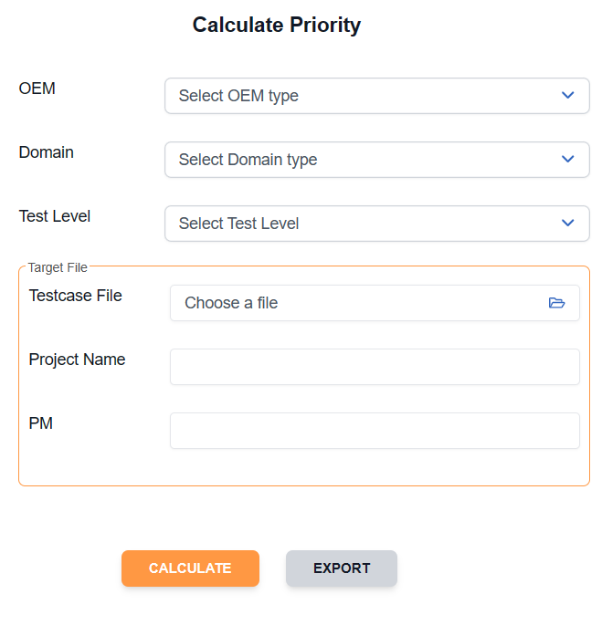Click the folder-open icon in Testcase File
602x636 pixels.
(x=556, y=303)
